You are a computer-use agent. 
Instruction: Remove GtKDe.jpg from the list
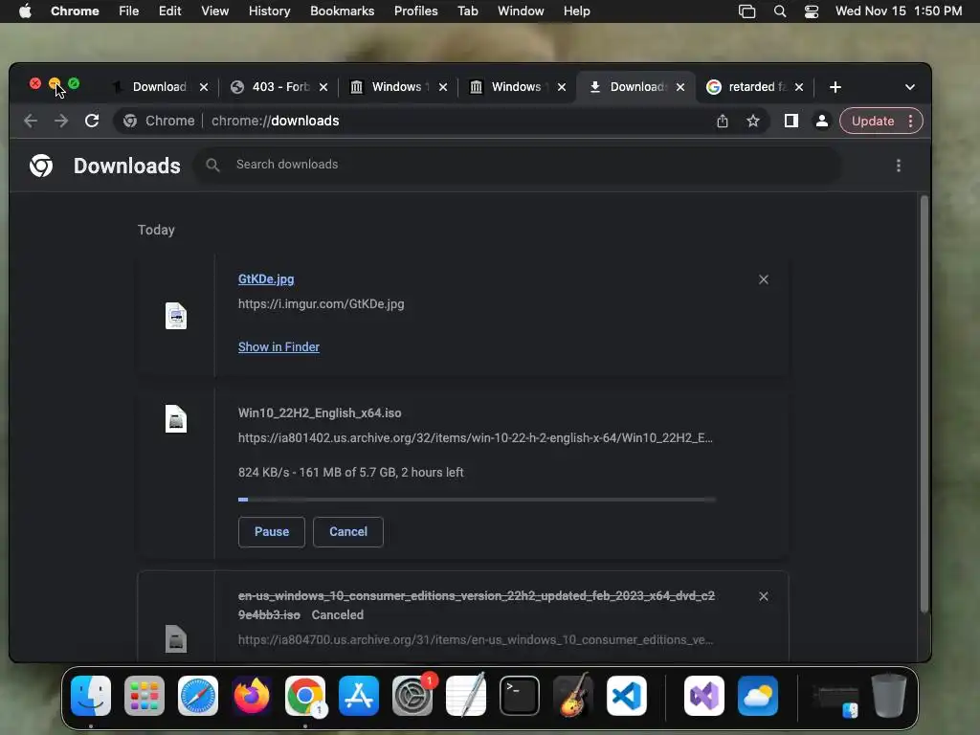pos(763,279)
